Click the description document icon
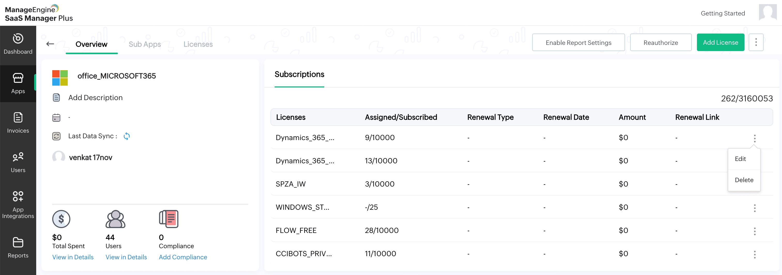This screenshot has width=782, height=275. coord(56,98)
